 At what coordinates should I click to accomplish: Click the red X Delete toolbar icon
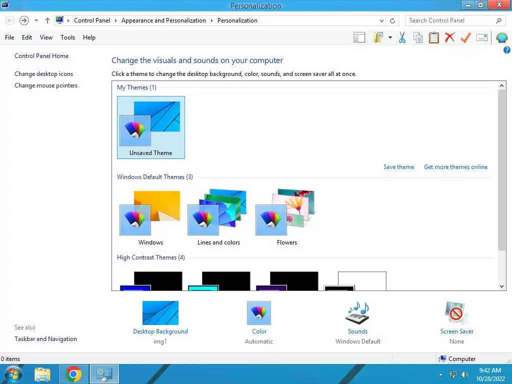(449, 37)
